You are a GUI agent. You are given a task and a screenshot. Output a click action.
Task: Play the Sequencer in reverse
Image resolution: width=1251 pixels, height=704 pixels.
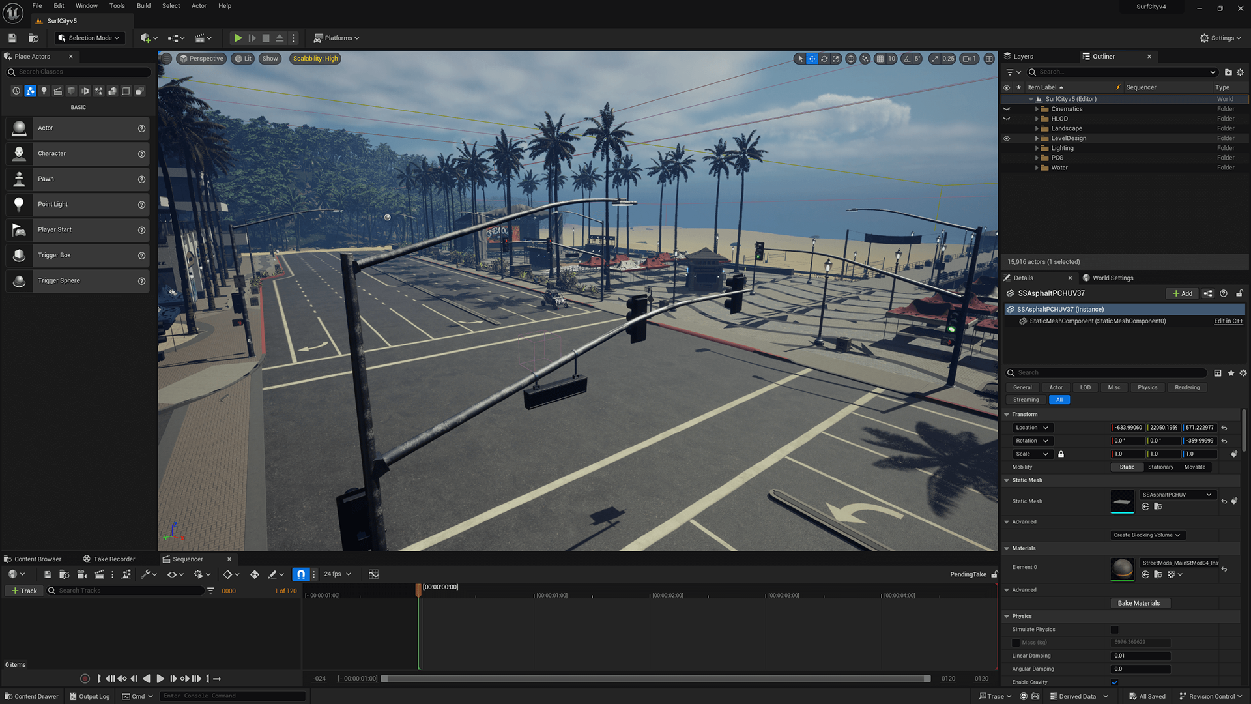147,679
